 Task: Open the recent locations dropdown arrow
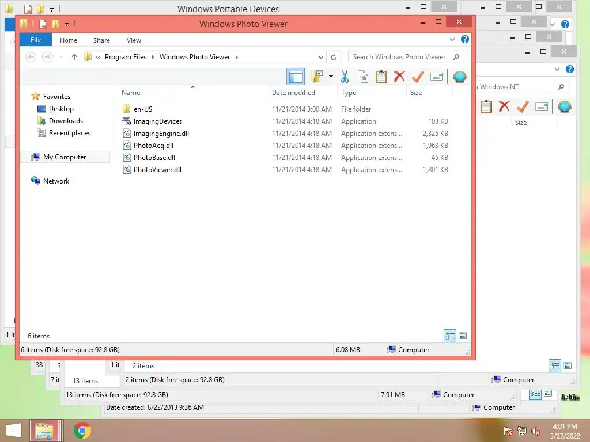[x=61, y=57]
